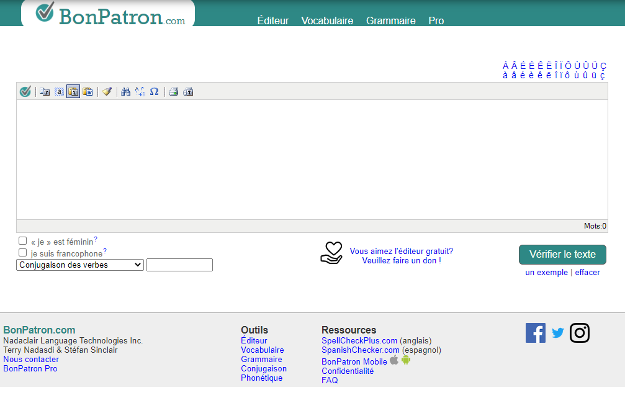The image size is (625, 413).
Task: Open the Grammaire menu item
Action: click(x=390, y=20)
